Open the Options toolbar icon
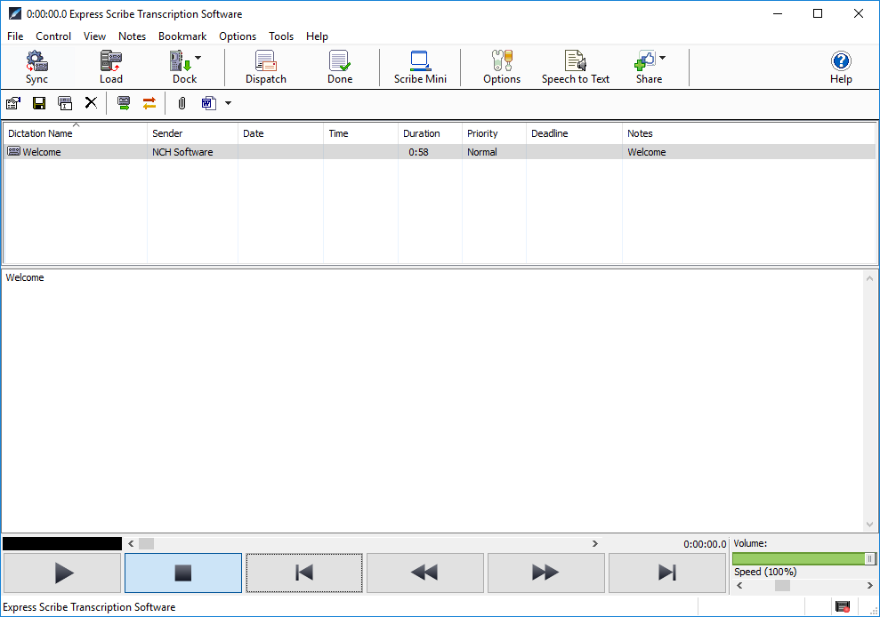Screen dimensions: 880x617 tap(501, 66)
